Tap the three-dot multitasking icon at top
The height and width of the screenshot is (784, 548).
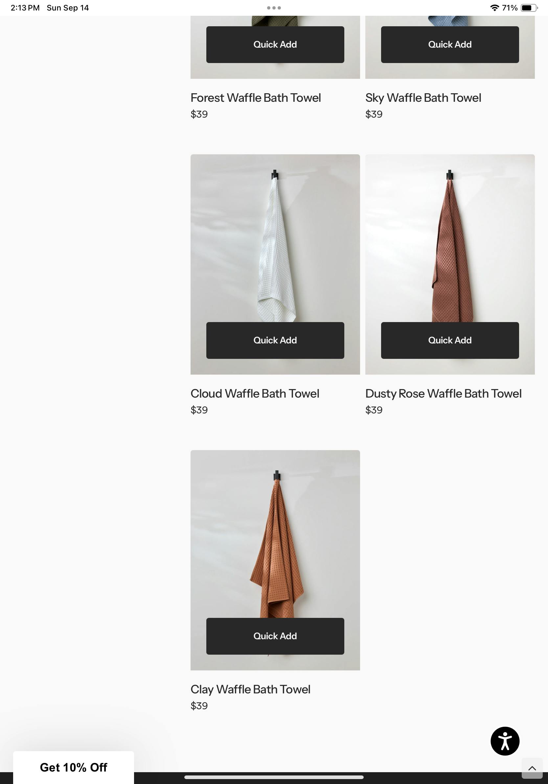(274, 8)
